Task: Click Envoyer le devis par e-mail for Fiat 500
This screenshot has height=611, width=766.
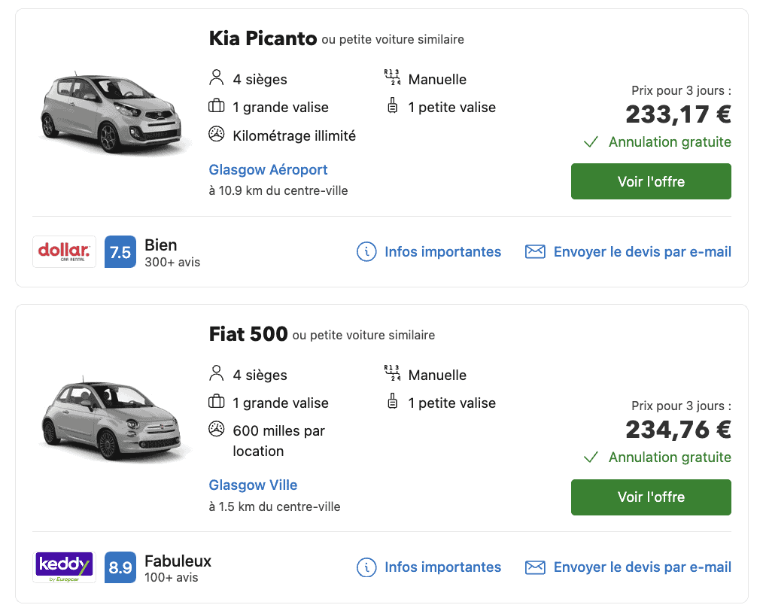Action: coord(641,567)
